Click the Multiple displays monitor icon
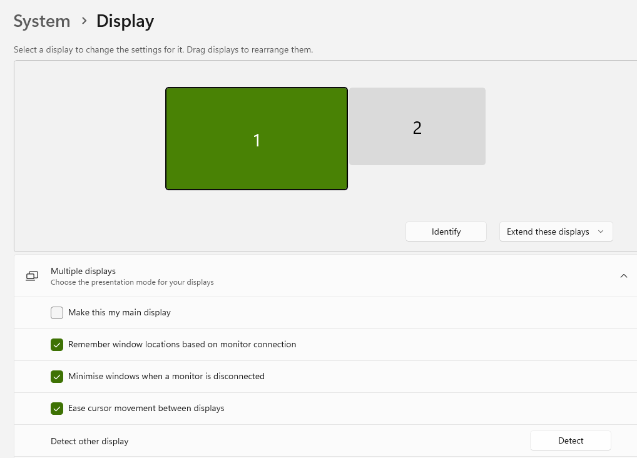The width and height of the screenshot is (637, 458). click(32, 277)
